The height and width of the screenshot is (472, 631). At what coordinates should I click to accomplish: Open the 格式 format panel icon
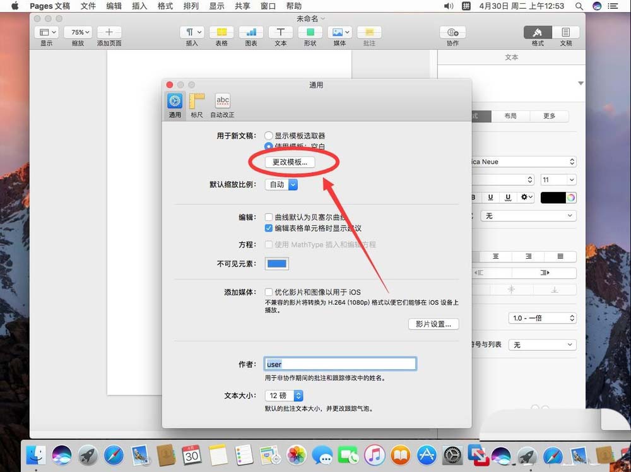(537, 32)
